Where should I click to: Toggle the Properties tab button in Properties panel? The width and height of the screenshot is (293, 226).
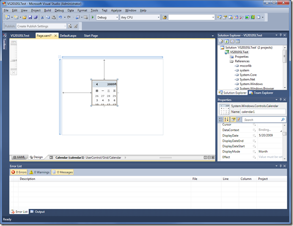[233, 119]
